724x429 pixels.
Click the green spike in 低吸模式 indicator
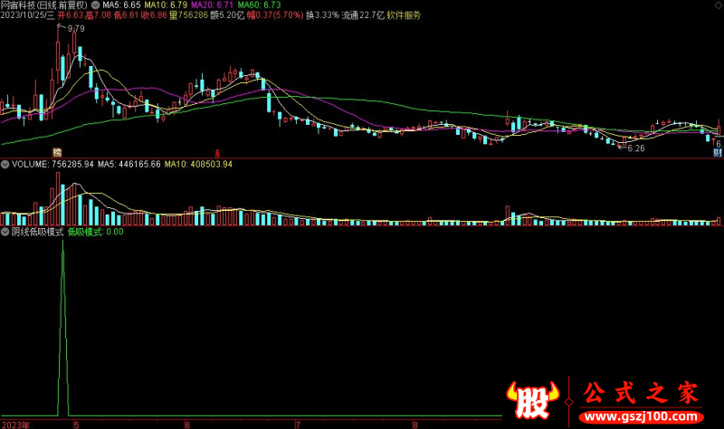click(x=62, y=328)
